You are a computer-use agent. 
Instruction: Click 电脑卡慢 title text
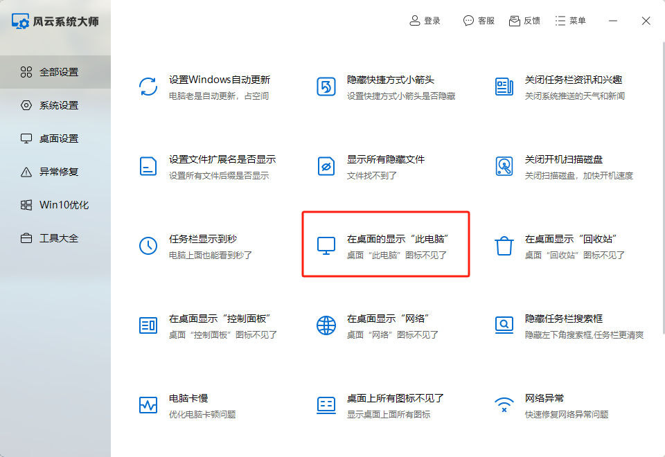[188, 399]
